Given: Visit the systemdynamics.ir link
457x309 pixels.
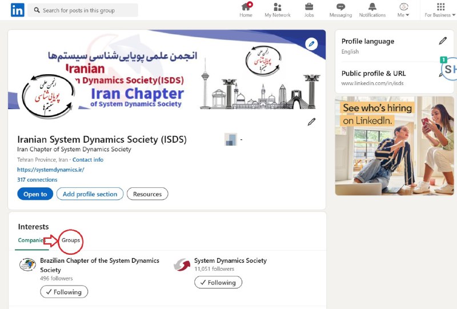Looking at the screenshot, I should coord(51,170).
